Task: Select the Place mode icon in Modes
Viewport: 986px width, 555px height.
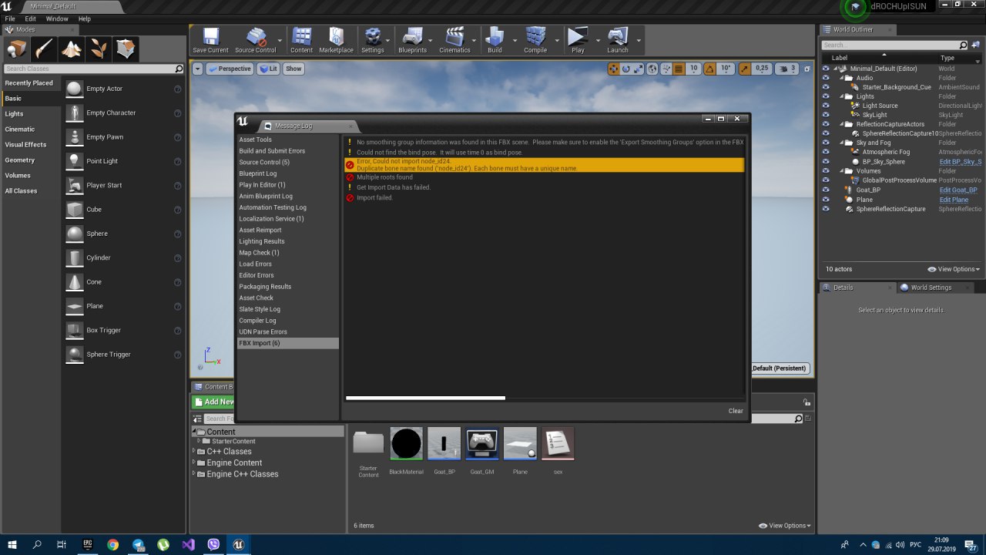Action: pyautogui.click(x=17, y=49)
